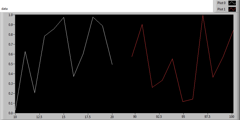The image size is (240, 120).
Task: Click X-axis value 95
Action: [x=183, y=117]
